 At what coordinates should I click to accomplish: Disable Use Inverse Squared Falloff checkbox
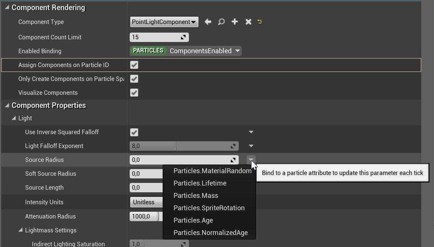(134, 132)
